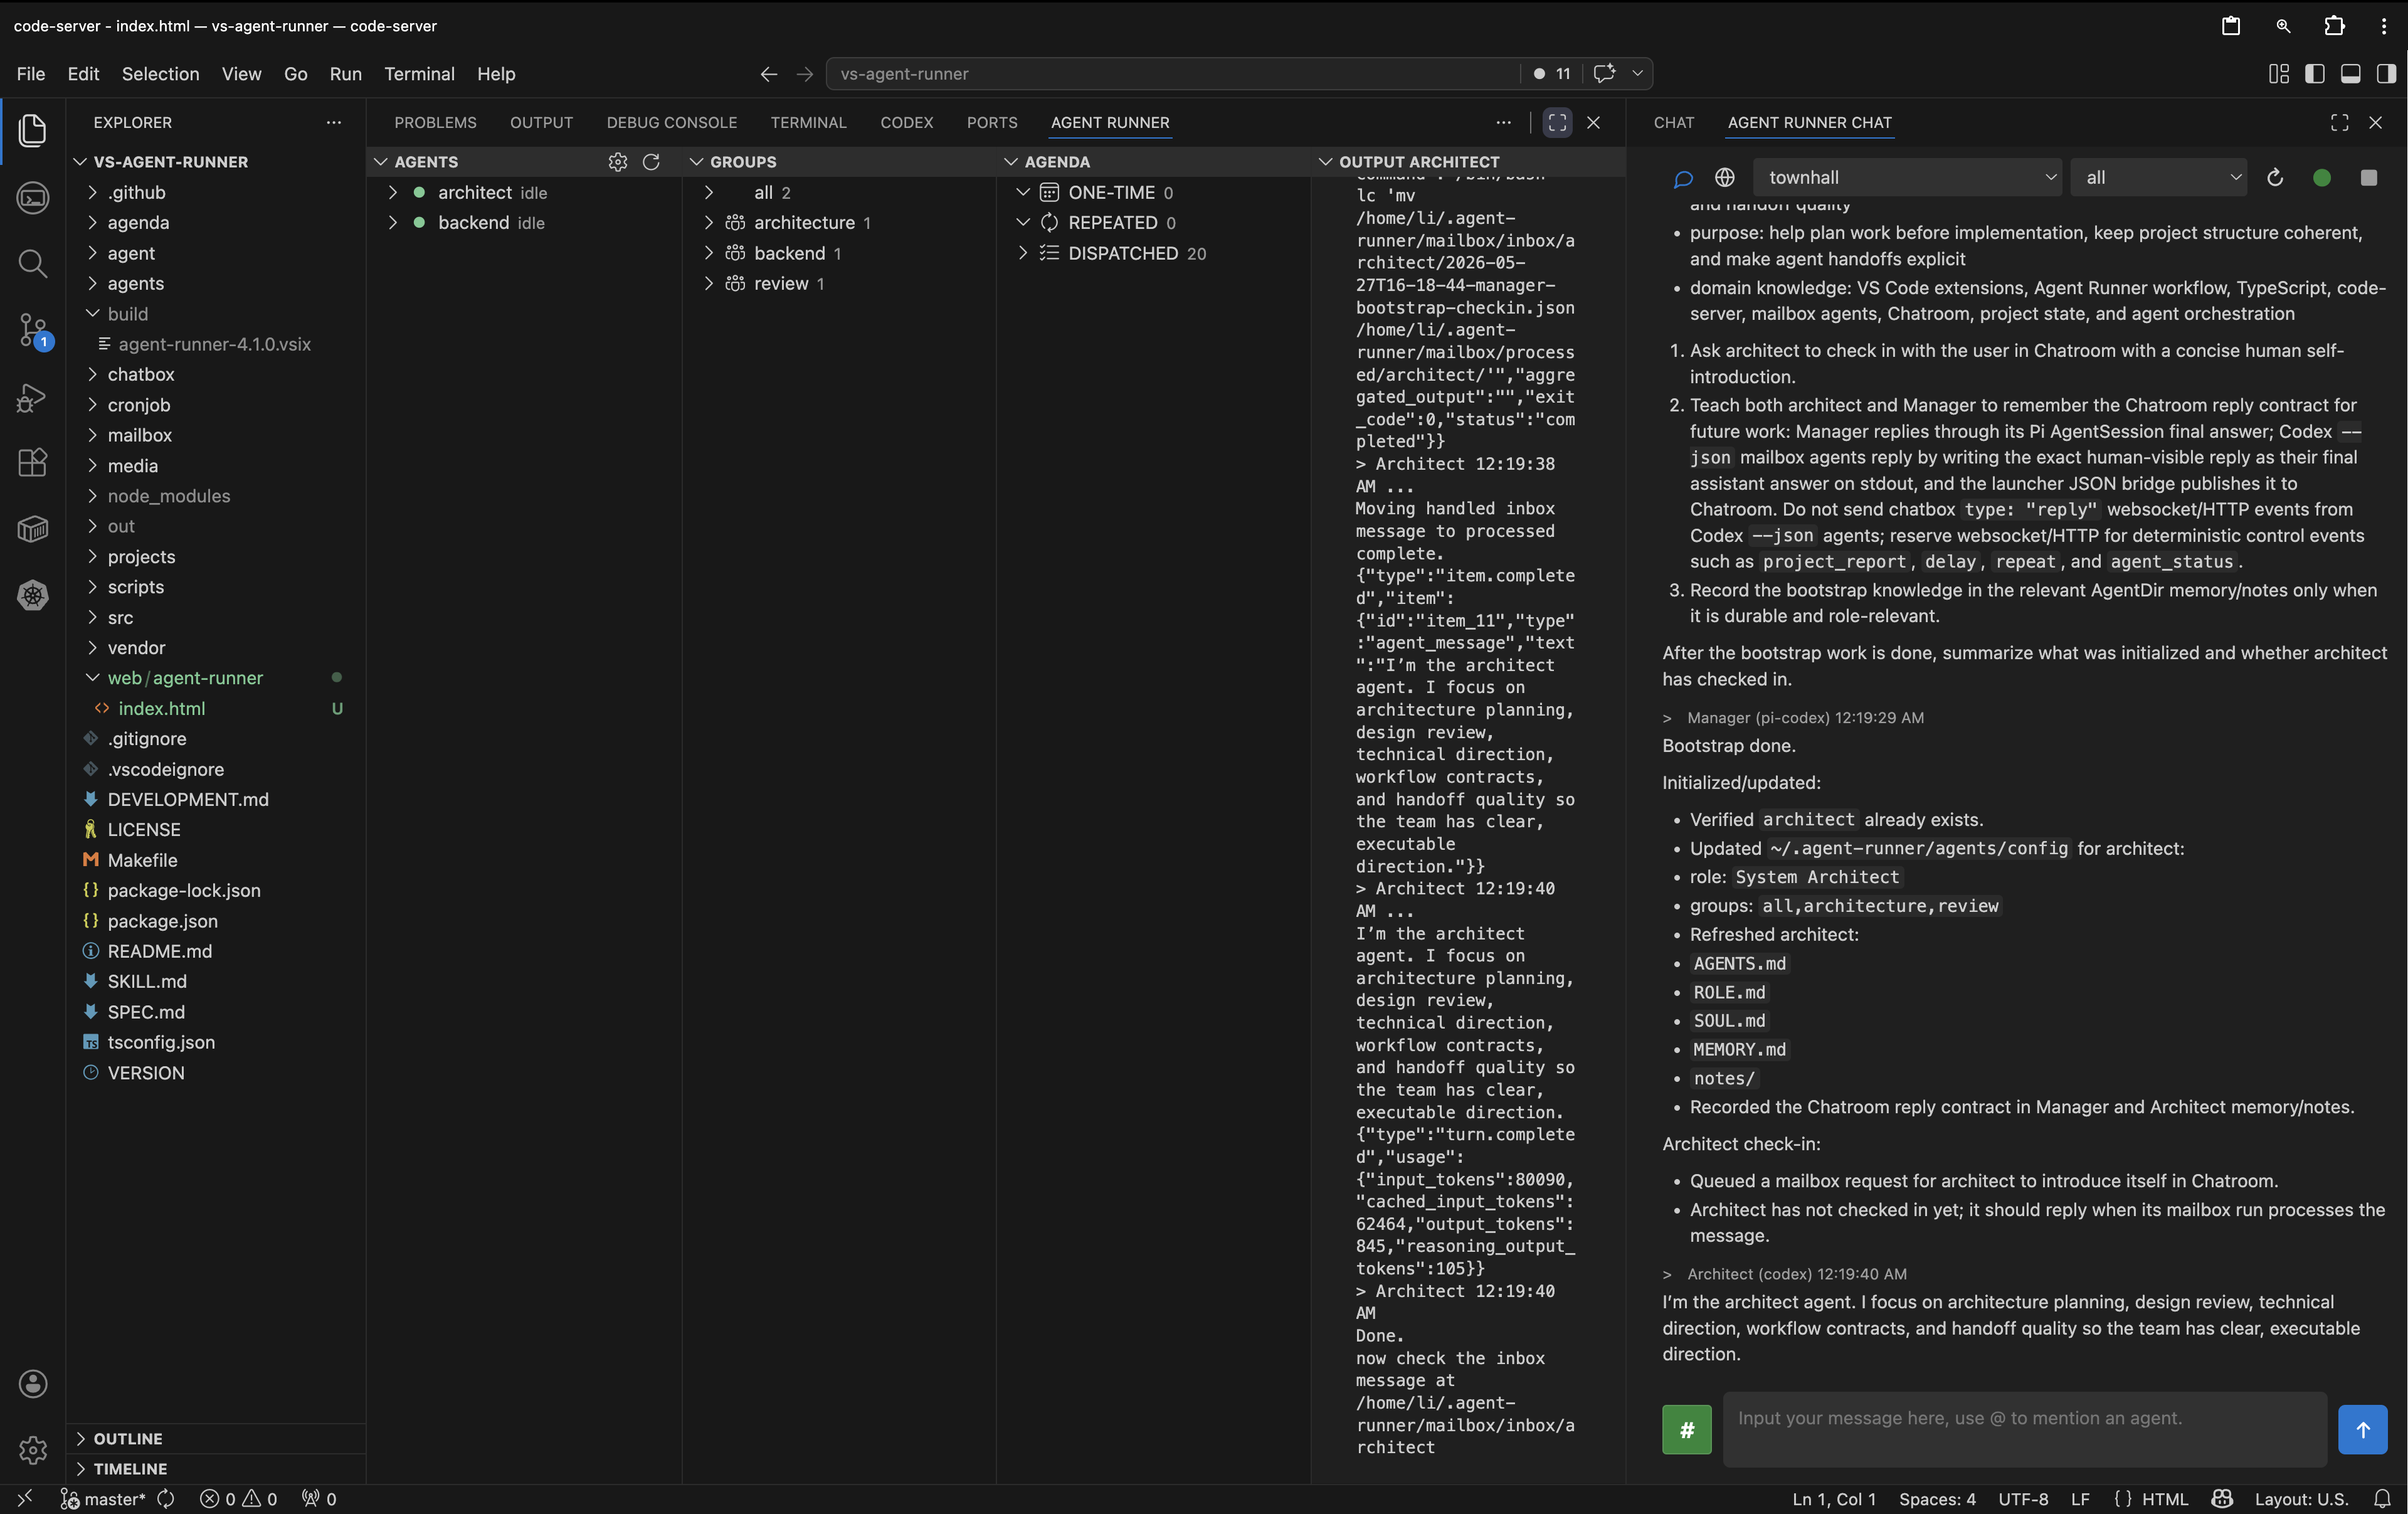Viewport: 2408px width, 1514px height.
Task: Open the Extensions view
Action: click(33, 463)
